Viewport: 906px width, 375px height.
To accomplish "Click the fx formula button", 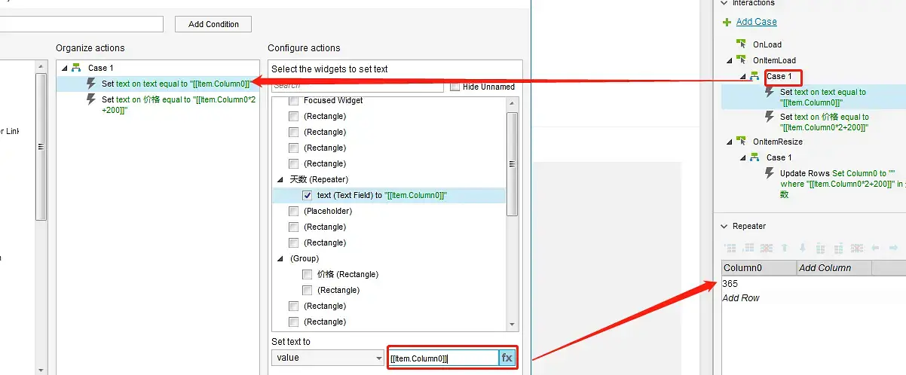I will pyautogui.click(x=507, y=358).
